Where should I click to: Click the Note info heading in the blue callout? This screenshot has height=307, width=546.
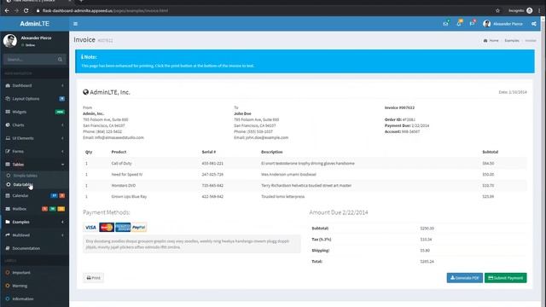(x=89, y=57)
